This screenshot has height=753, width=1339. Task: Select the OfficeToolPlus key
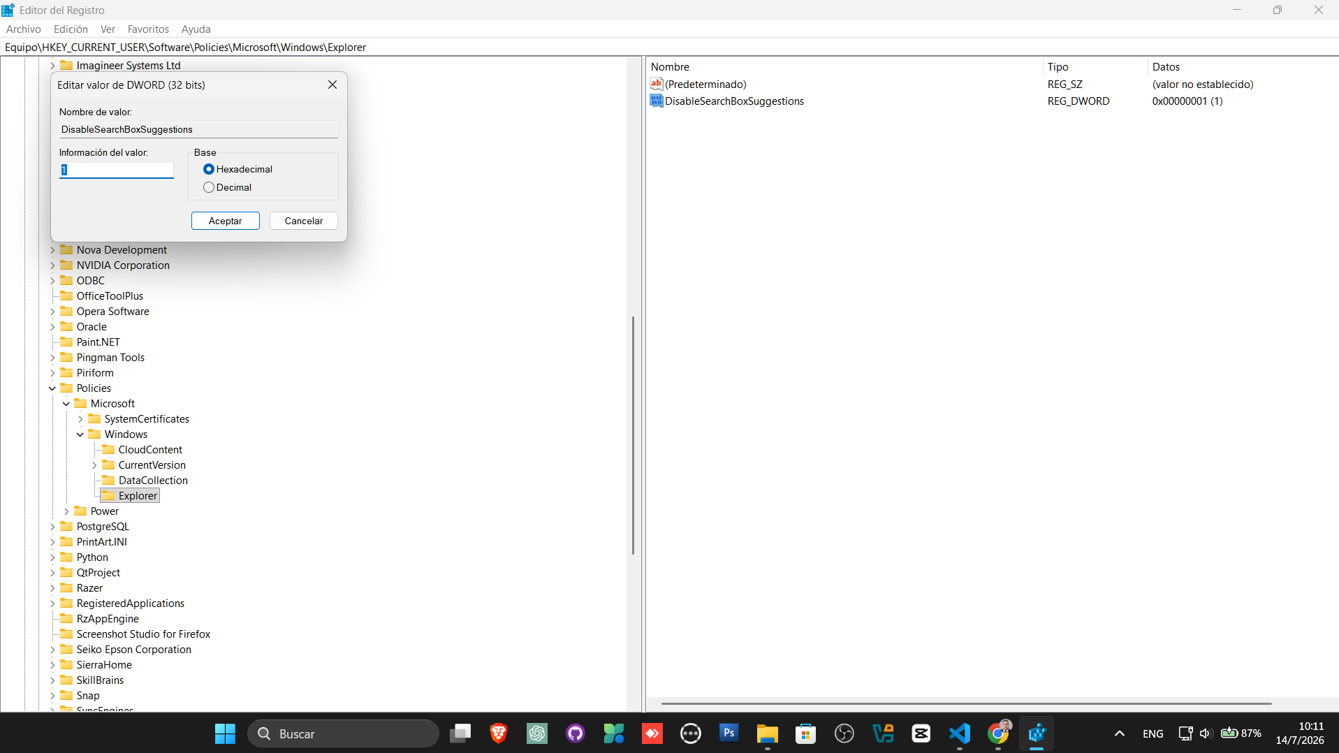tap(110, 296)
